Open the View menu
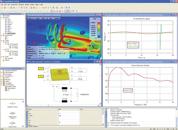Image resolution: width=178 pixels, height=130 pixels. tap(9, 5)
